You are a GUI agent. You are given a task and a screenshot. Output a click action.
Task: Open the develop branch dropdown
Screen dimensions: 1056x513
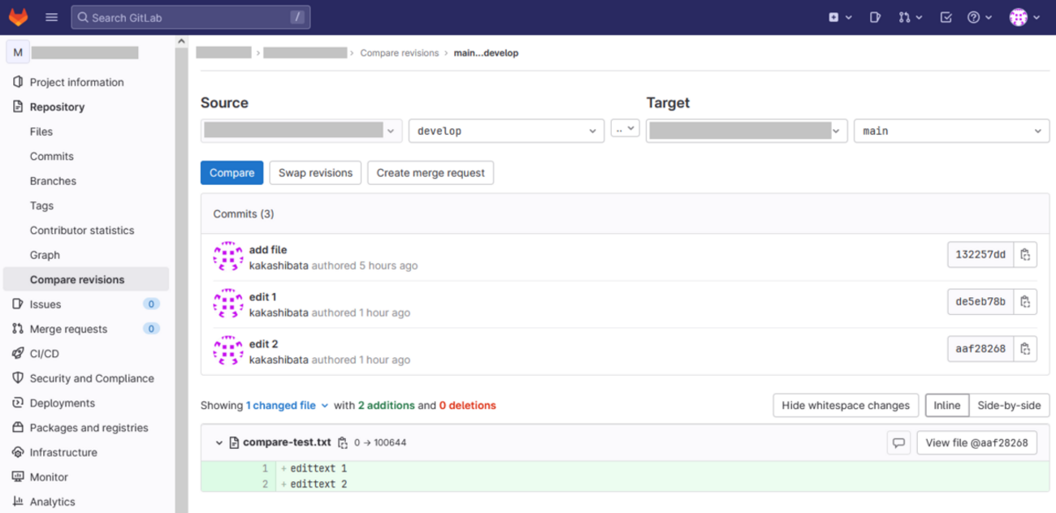click(506, 130)
